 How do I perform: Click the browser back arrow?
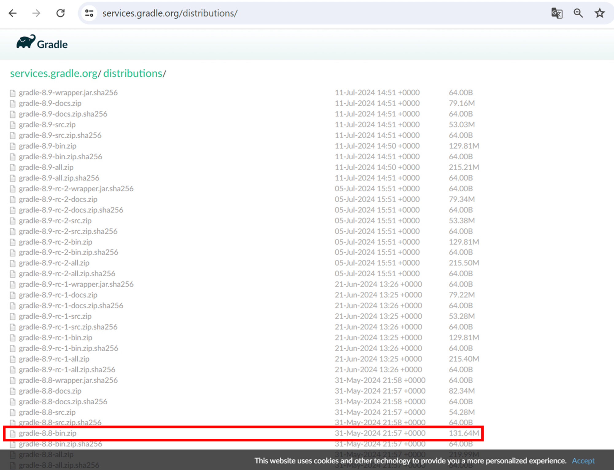tap(13, 13)
